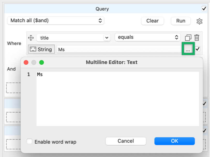
Task: Open the query options gear icon
Action: [199, 21]
